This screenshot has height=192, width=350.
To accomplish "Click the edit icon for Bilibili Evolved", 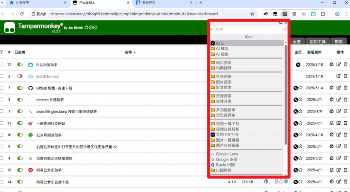I will [x=339, y=76].
